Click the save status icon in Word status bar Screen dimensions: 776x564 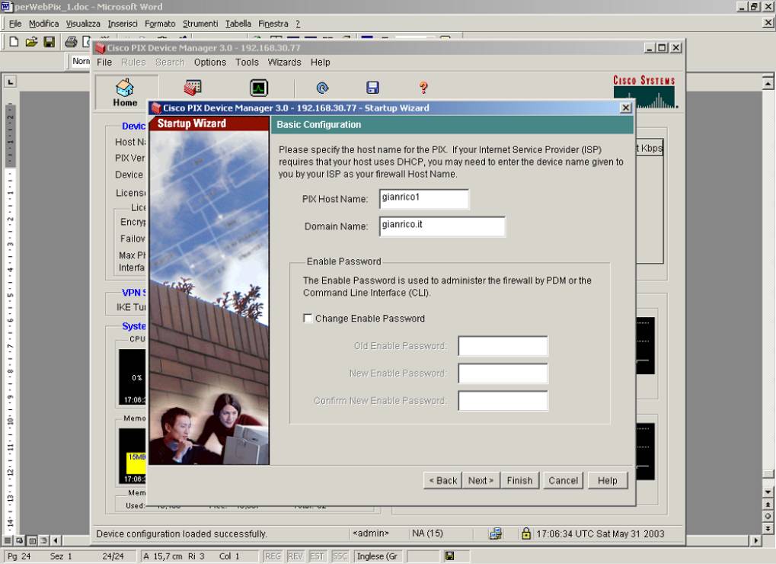click(449, 556)
